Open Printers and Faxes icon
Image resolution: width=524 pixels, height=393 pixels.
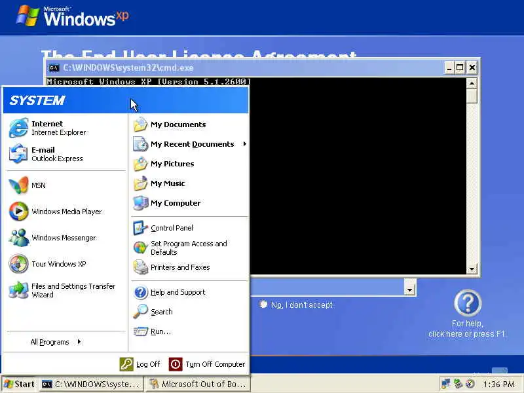(140, 267)
